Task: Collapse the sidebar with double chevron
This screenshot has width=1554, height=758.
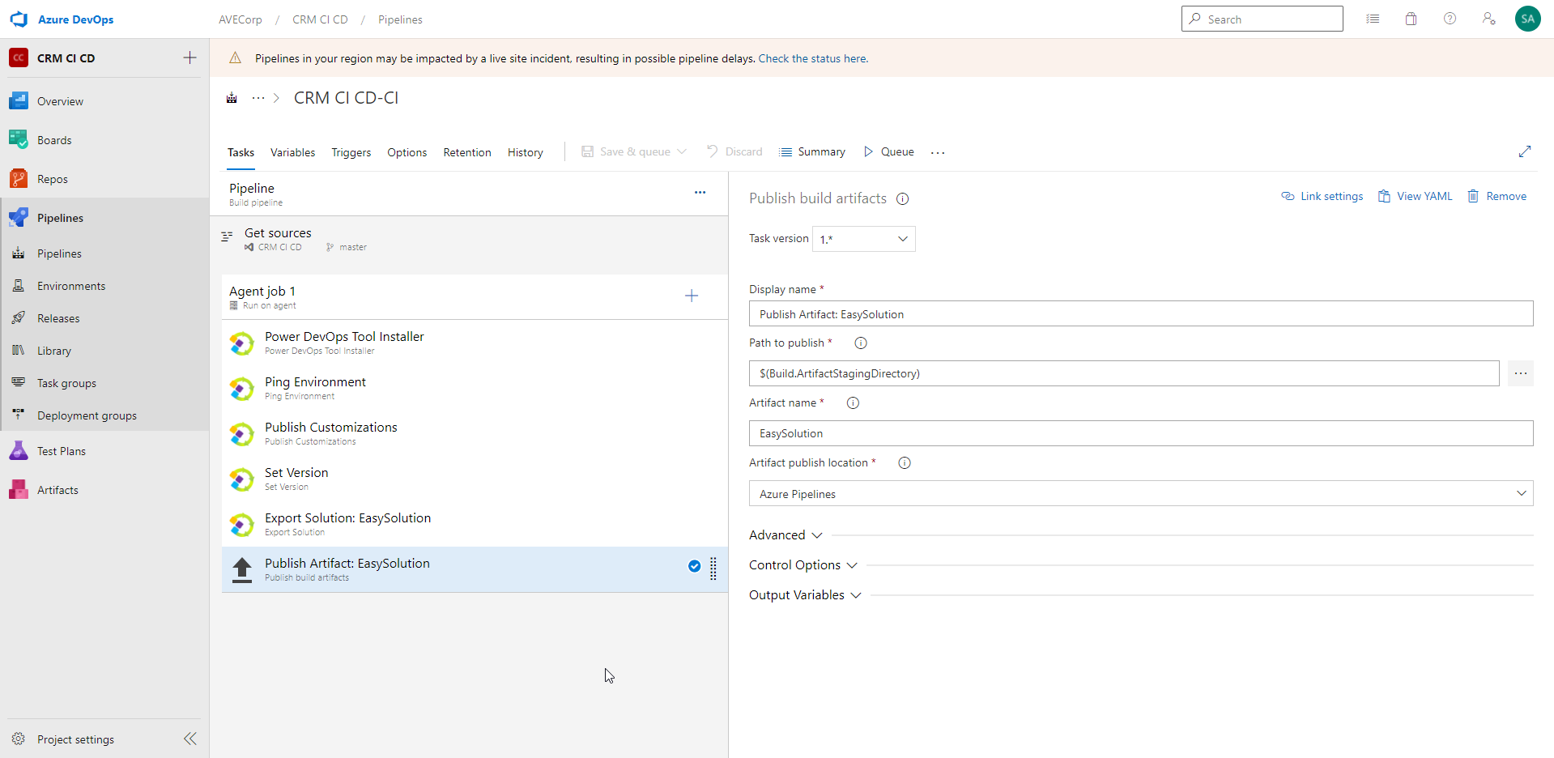Action: coord(189,739)
